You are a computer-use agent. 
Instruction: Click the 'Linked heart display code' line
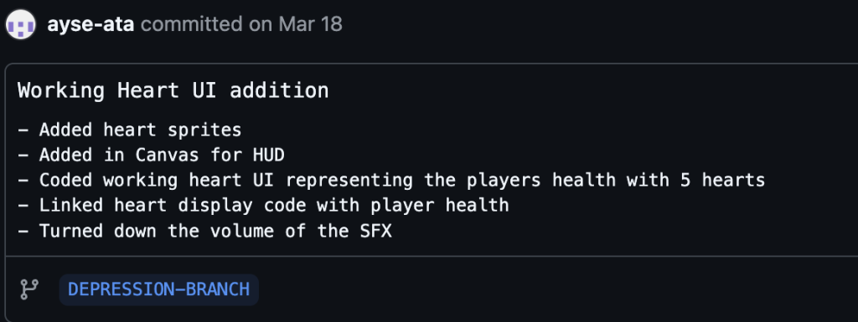tap(263, 205)
